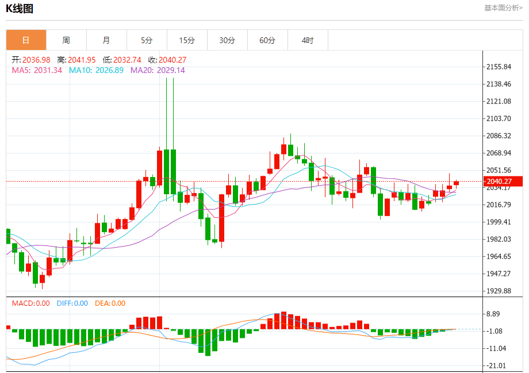The width and height of the screenshot is (529, 373).
Task: Click the 2051.56 price axis label
Action: click(x=499, y=170)
